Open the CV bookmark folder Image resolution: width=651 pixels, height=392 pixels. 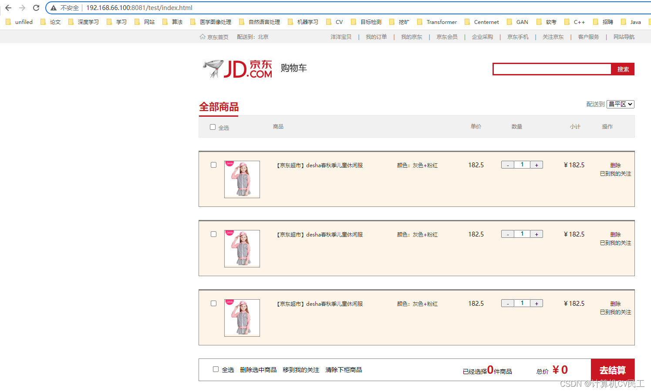(x=334, y=22)
